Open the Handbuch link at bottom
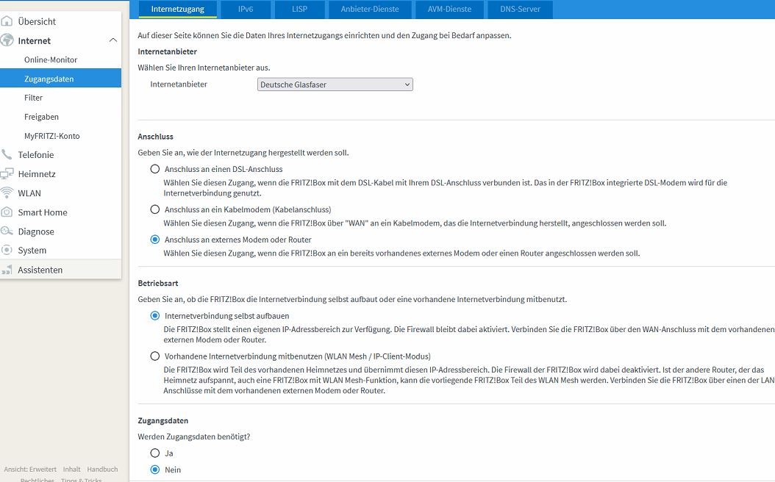The height and width of the screenshot is (482, 775). tap(102, 470)
